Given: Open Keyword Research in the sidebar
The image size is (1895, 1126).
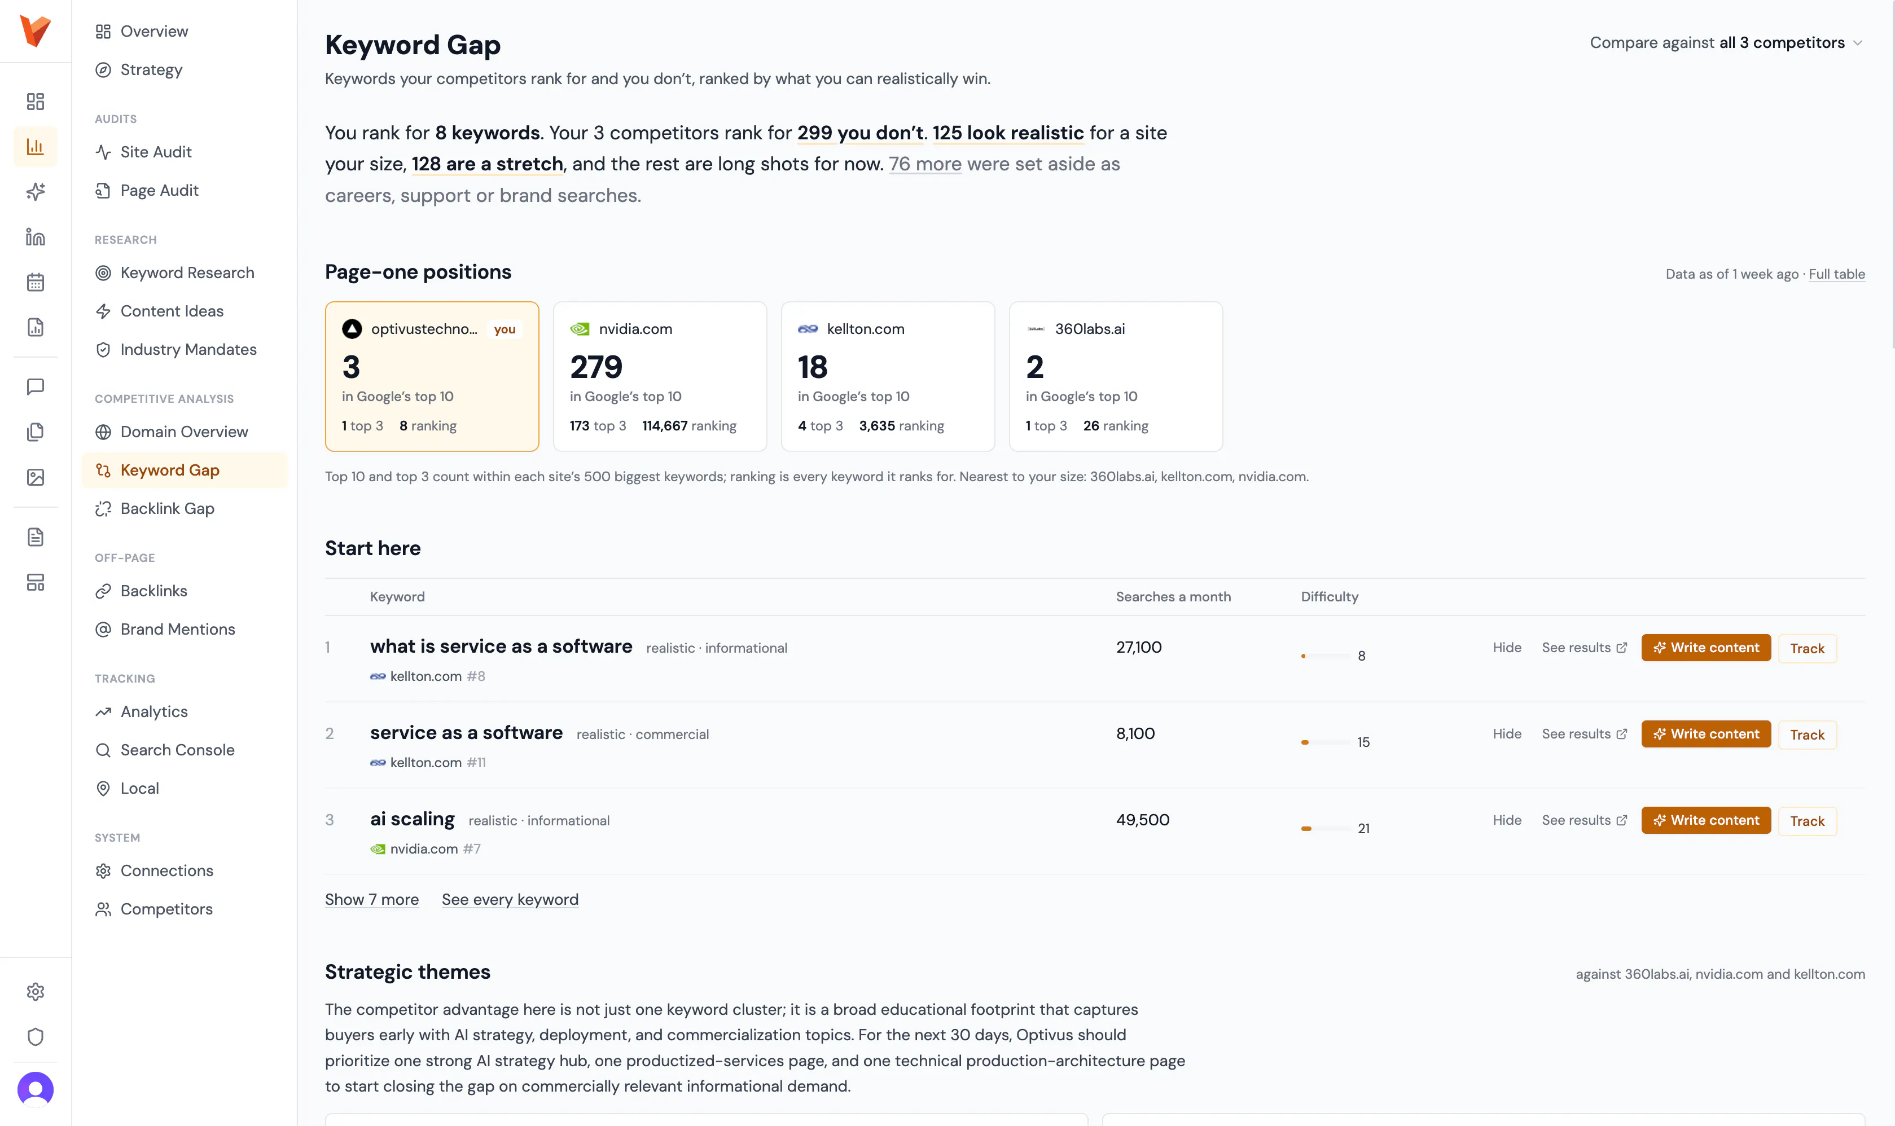Looking at the screenshot, I should click(x=185, y=272).
